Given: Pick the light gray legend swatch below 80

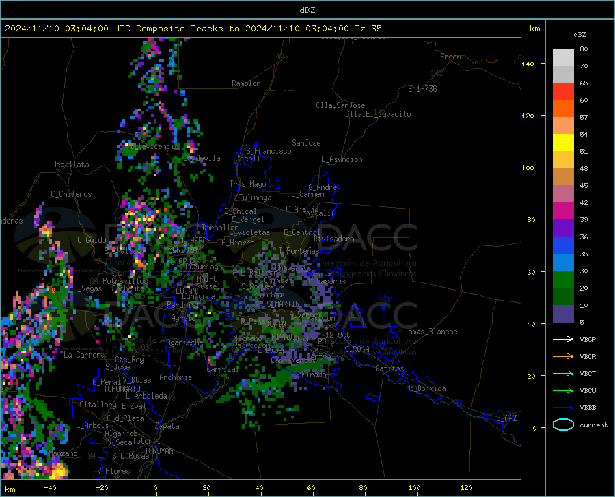Looking at the screenshot, I should (x=563, y=57).
